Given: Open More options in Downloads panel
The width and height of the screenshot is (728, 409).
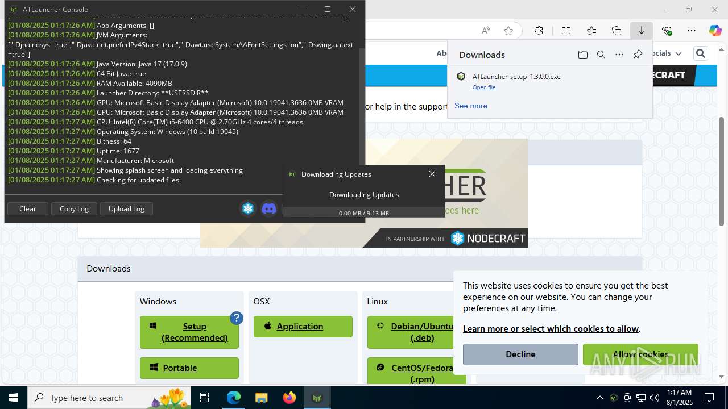Looking at the screenshot, I should point(619,55).
